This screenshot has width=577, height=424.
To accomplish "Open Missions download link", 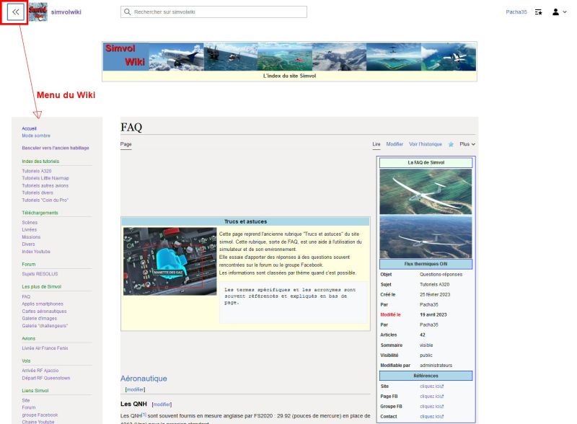I will tap(31, 237).
